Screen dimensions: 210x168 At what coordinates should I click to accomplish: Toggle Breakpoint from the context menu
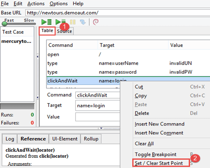[156, 154]
